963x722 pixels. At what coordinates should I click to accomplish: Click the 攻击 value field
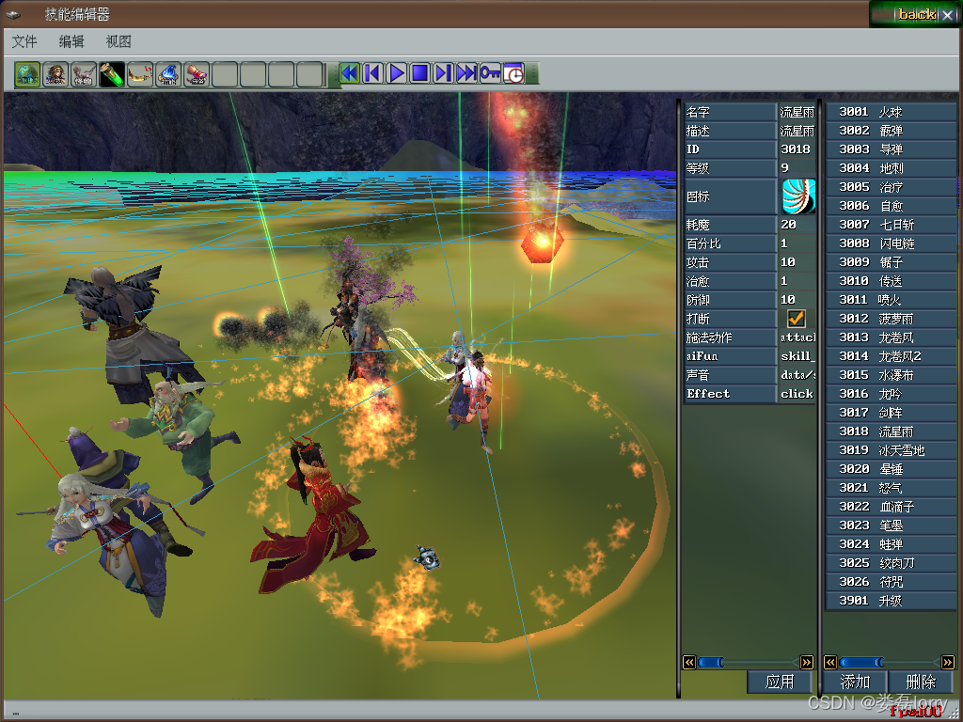[x=797, y=262]
